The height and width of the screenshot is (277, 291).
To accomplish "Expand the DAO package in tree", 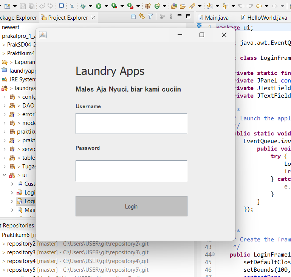I will tap(5, 106).
